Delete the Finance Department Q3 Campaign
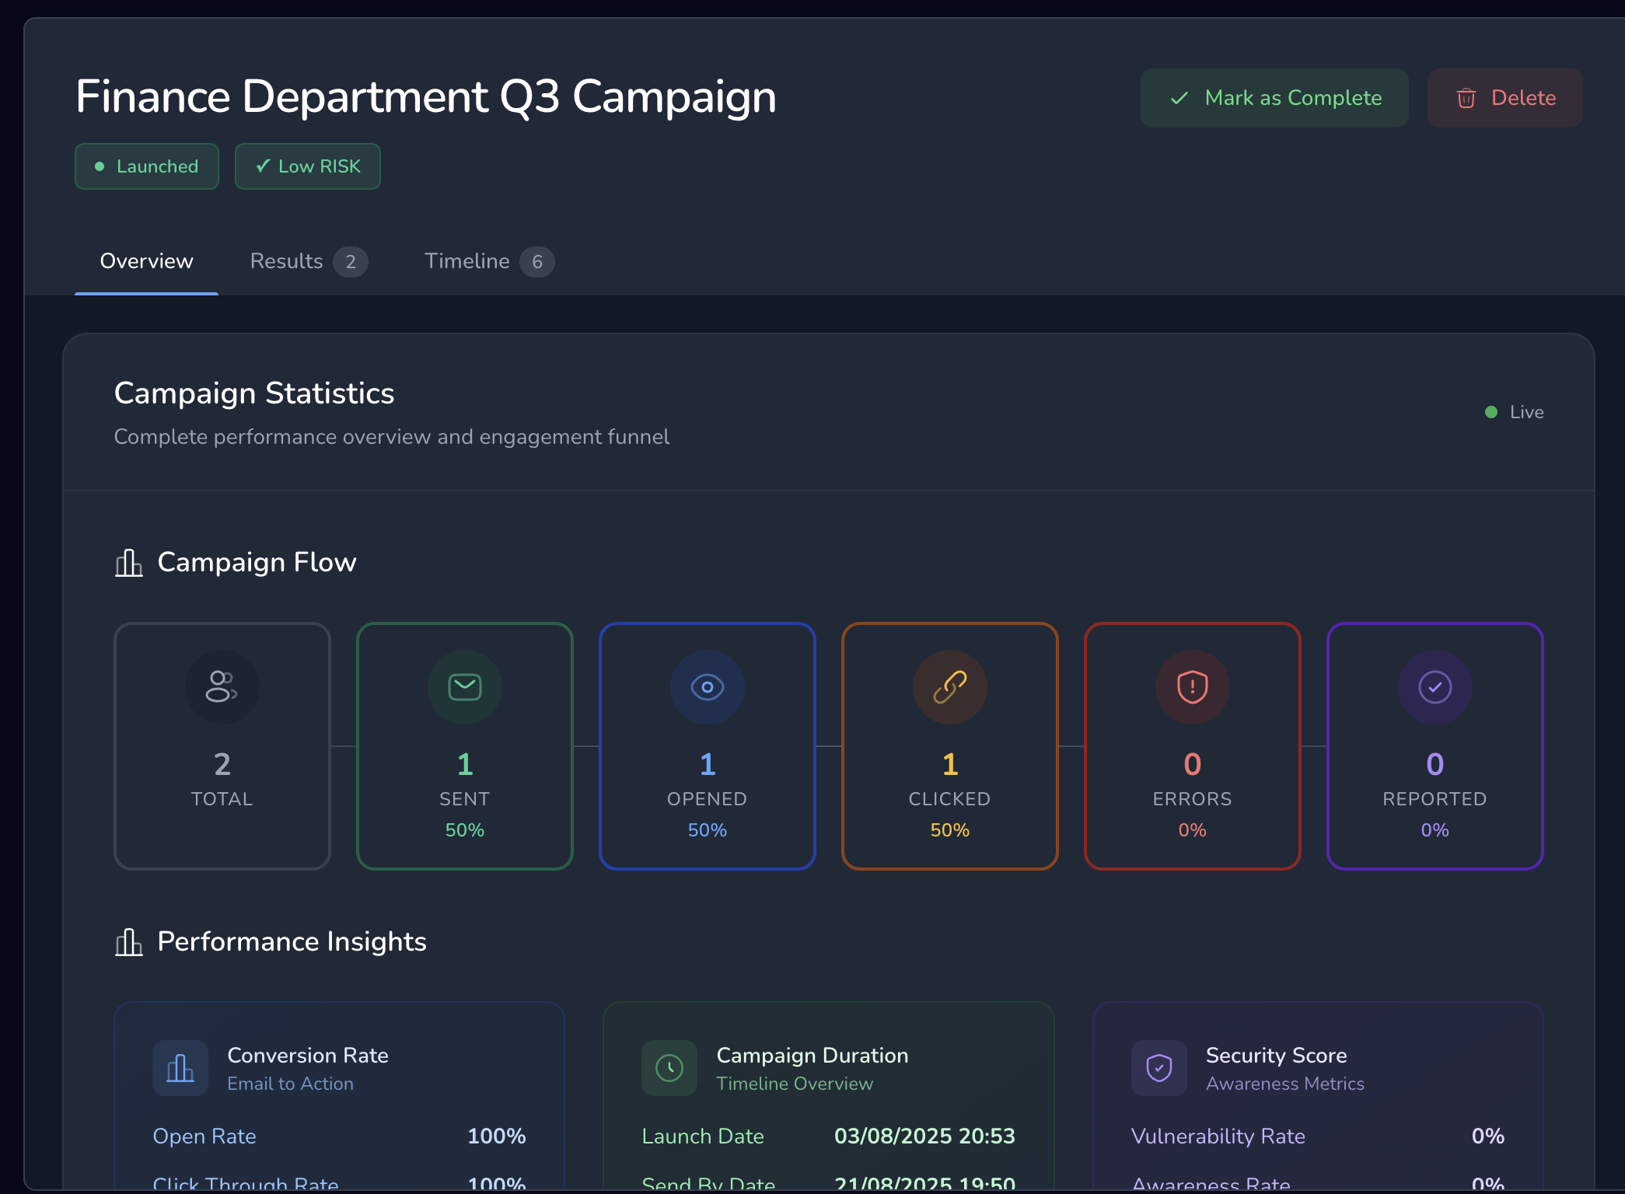Image resolution: width=1625 pixels, height=1194 pixels. [x=1504, y=98]
